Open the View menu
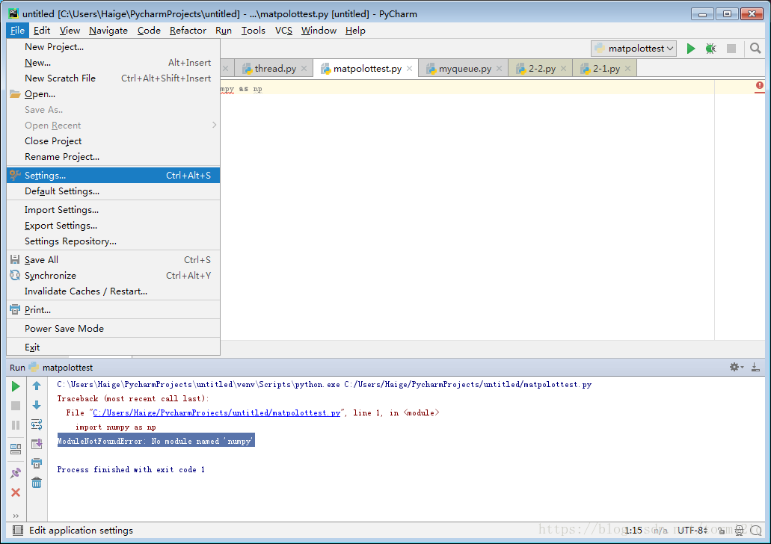Screen dimensions: 771x544 click(70, 31)
